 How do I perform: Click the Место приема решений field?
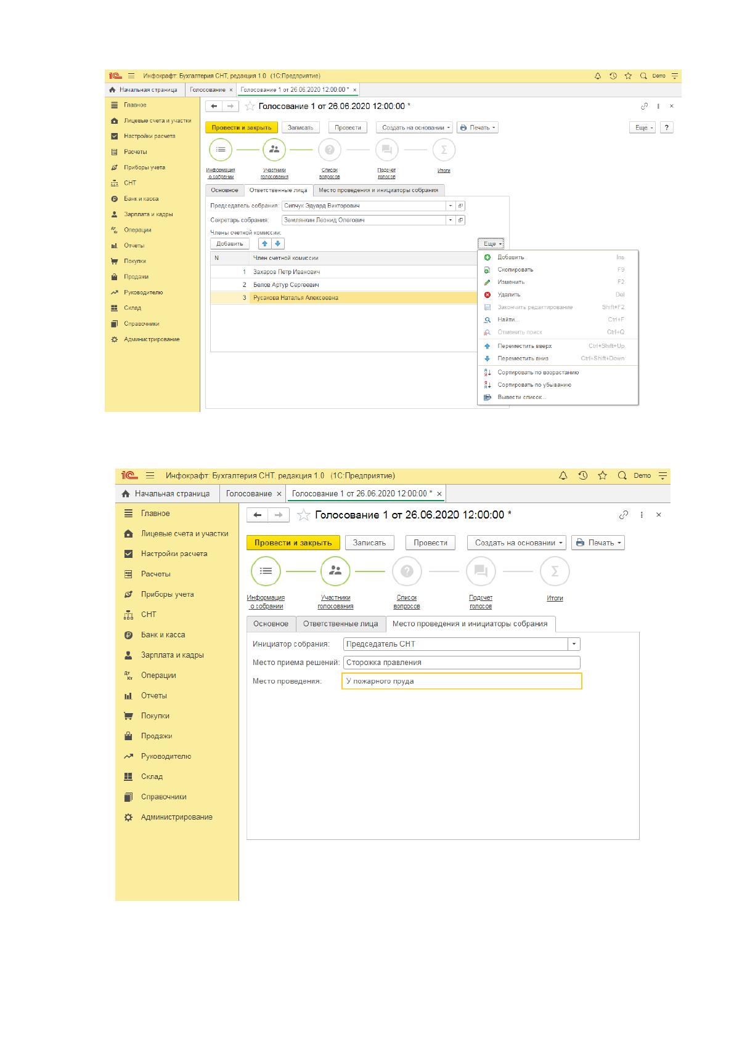462,663
